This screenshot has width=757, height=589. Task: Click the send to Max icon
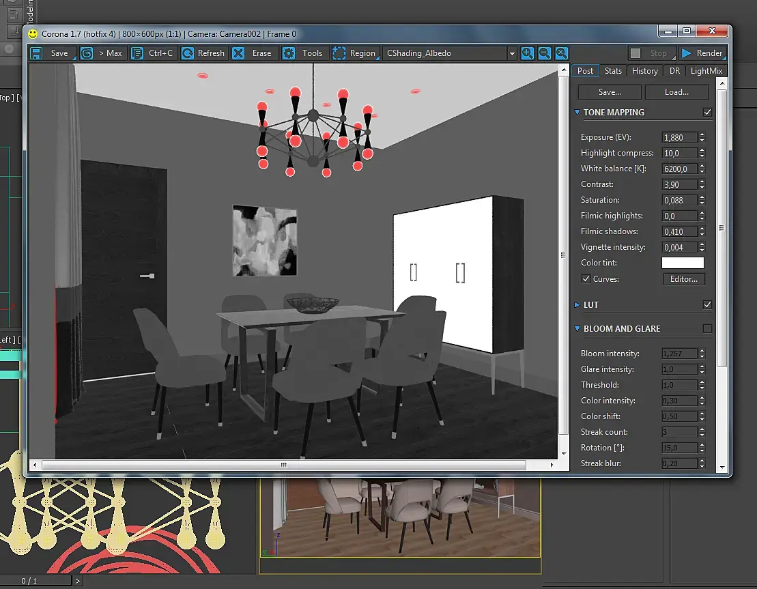87,53
